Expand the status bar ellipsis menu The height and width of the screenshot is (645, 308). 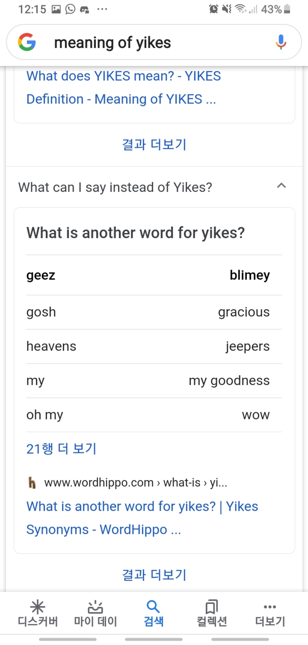[102, 9]
